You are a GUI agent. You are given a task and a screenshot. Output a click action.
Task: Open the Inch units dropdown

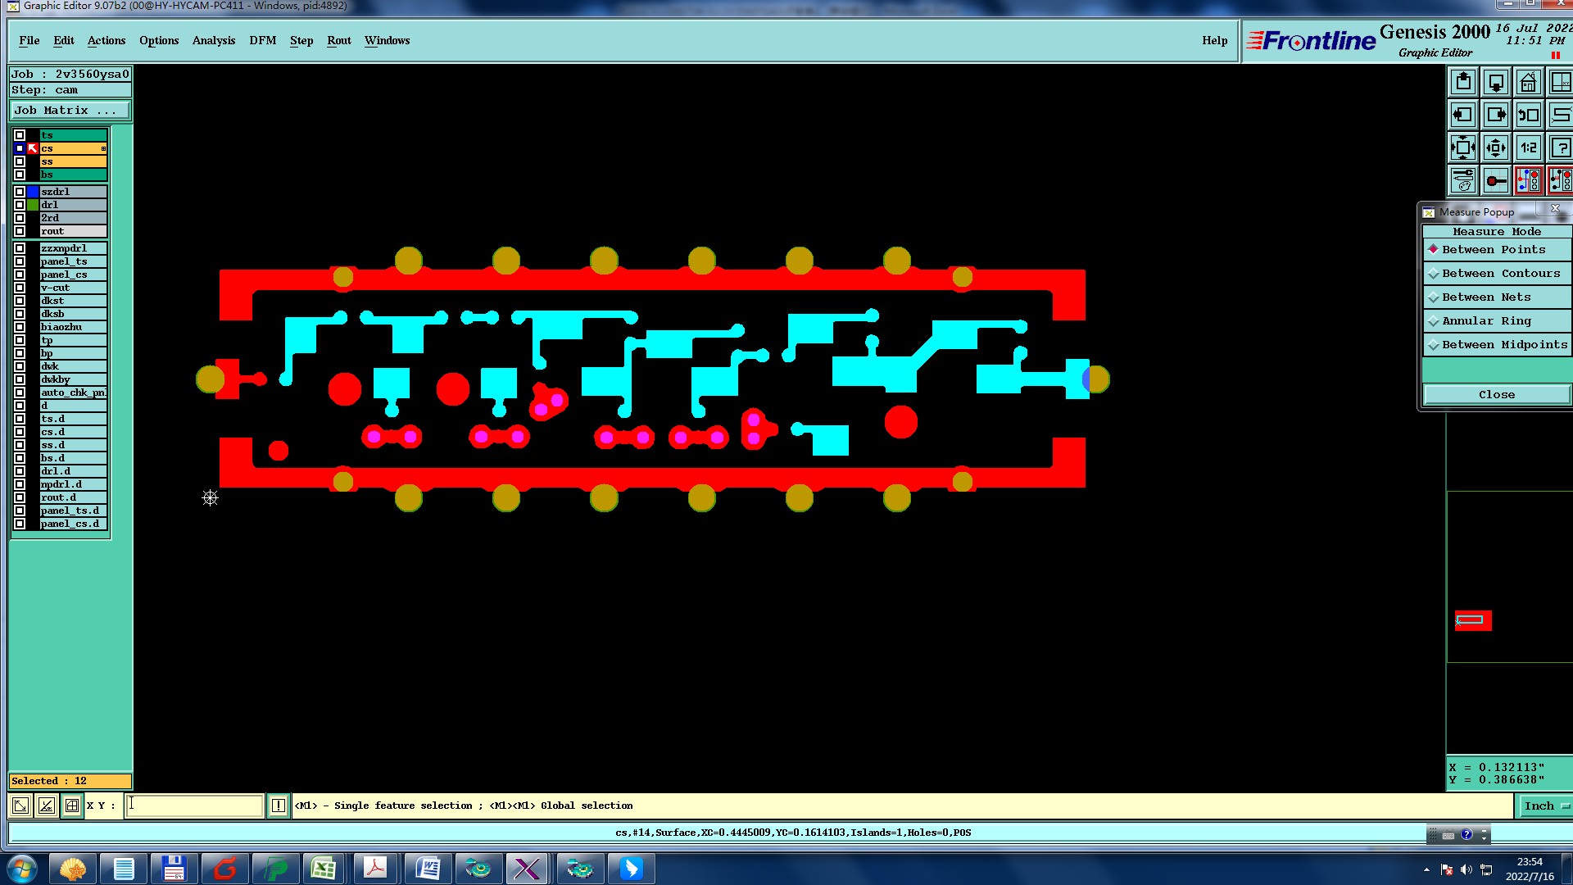point(1546,806)
